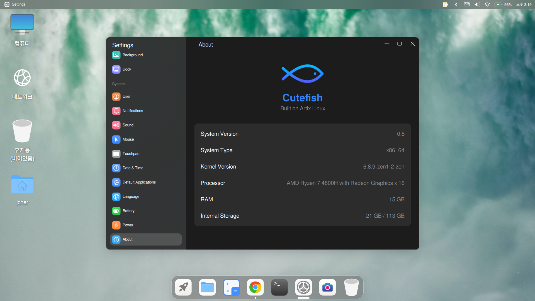The width and height of the screenshot is (535, 301).
Task: Select the Language settings entry
Action: (146, 196)
